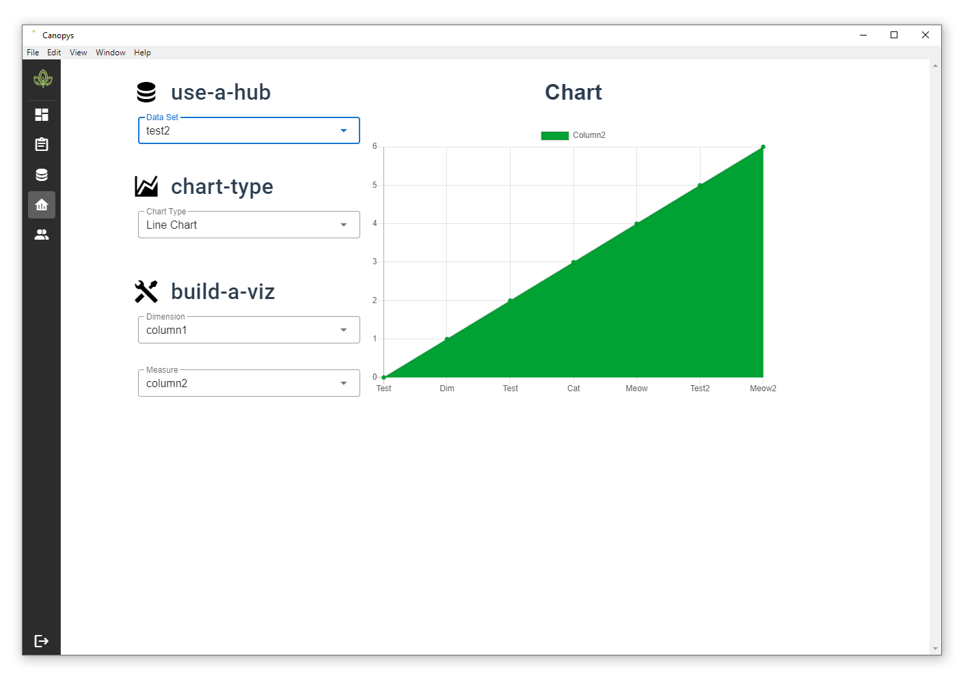Click the Meow2 data point at chart top
974x678 pixels.
[763, 147]
